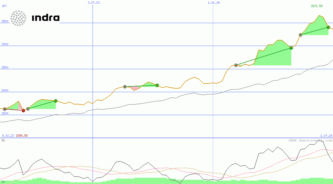
Task: Click grey entry marker right after red dot
Action: coord(28,109)
